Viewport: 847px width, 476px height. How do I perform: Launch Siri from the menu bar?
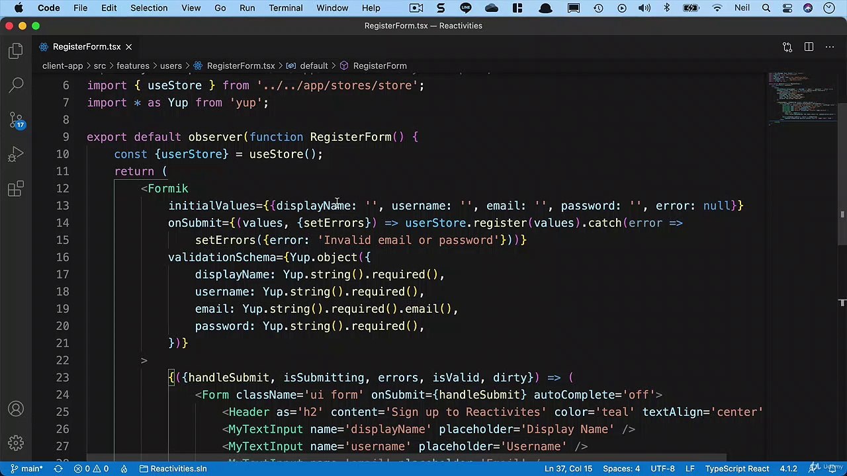coord(808,8)
